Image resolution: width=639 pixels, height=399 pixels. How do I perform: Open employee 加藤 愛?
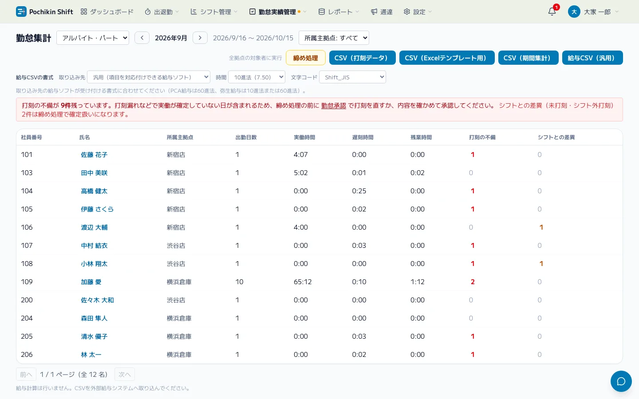(x=91, y=282)
